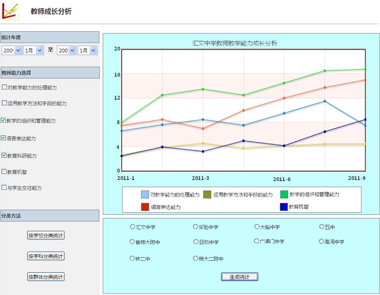Click the 分类方法 section header
This screenshot has width=380, height=295.
(x=50, y=216)
